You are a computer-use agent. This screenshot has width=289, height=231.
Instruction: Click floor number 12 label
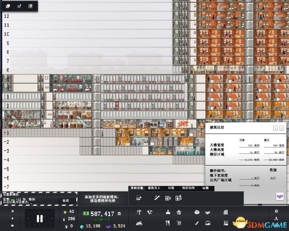[6, 16]
